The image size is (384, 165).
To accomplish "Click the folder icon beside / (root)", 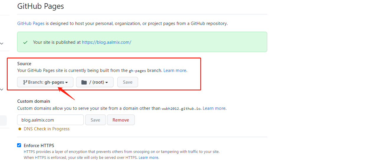I will pyautogui.click(x=84, y=82).
